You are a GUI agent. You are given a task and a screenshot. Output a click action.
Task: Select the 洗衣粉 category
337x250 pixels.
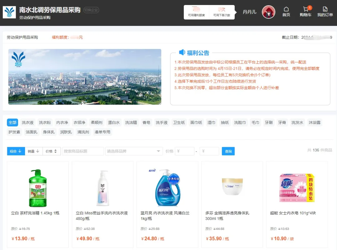click(45, 122)
